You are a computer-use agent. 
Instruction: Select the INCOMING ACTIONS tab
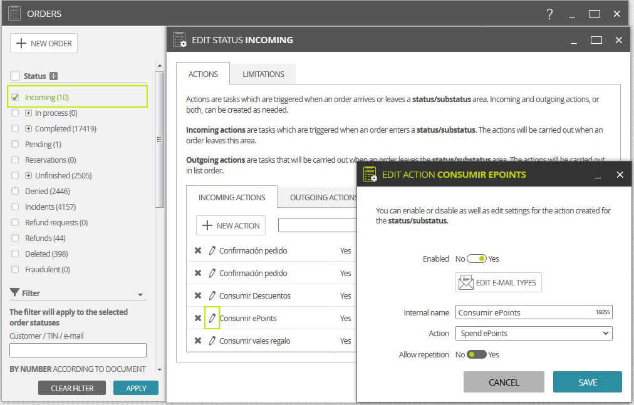coord(232,197)
